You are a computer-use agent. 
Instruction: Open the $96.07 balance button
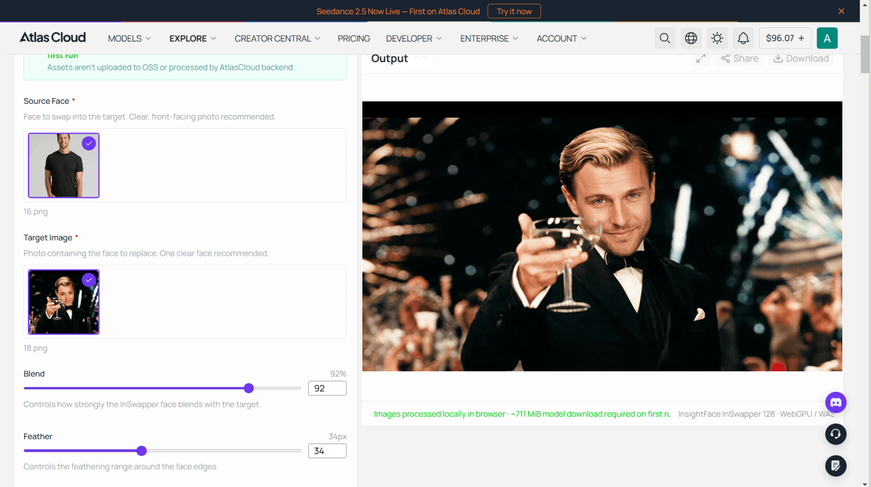785,38
